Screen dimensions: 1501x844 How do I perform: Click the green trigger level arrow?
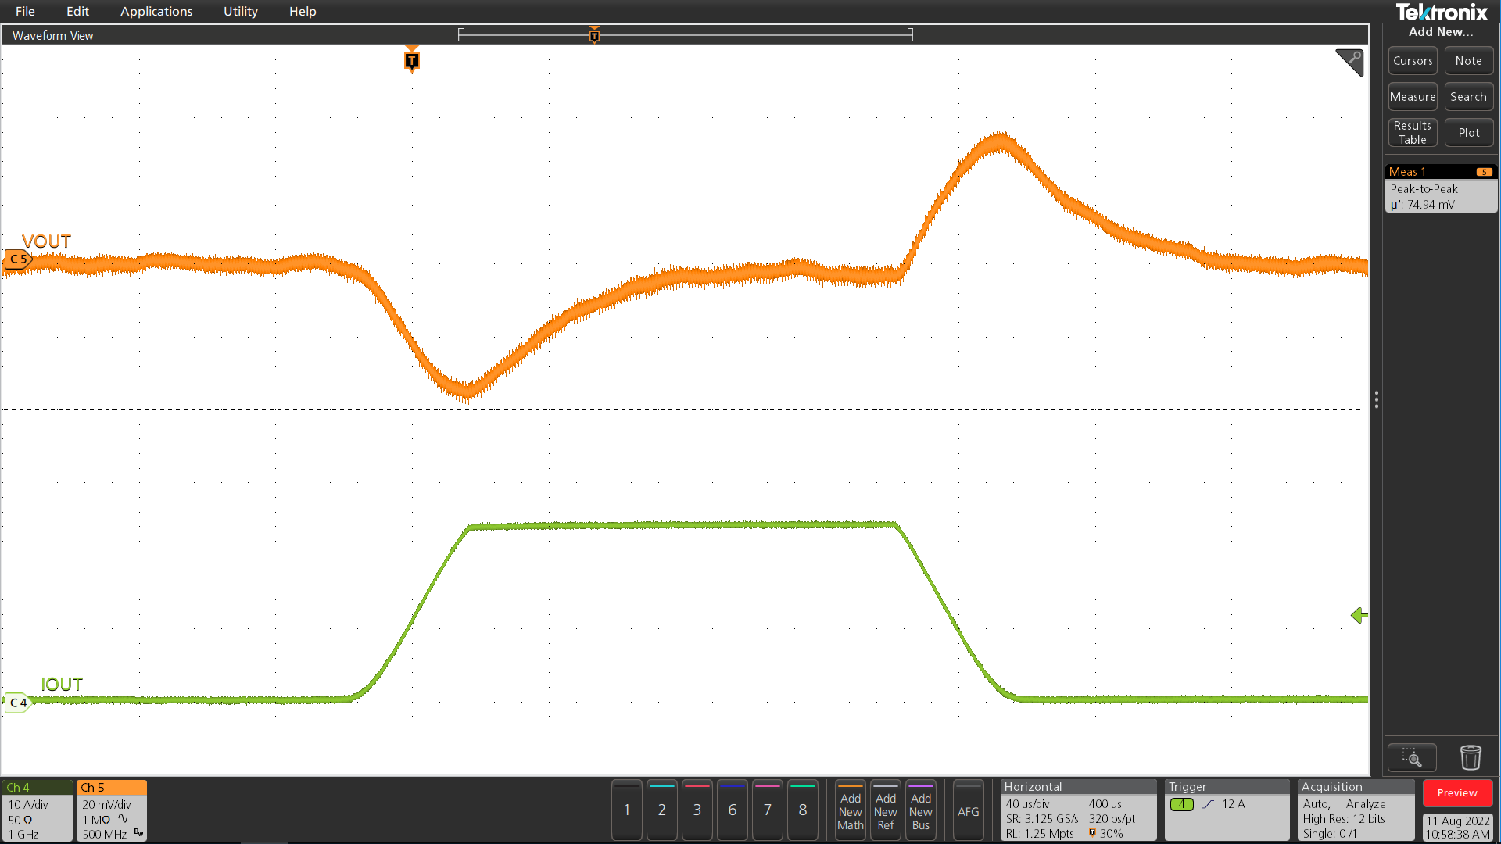tap(1359, 616)
